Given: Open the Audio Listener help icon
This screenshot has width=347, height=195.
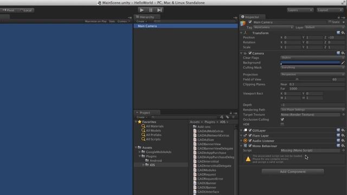Looking at the screenshot, I should [338, 140].
